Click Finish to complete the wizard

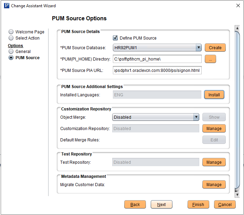click(198, 205)
